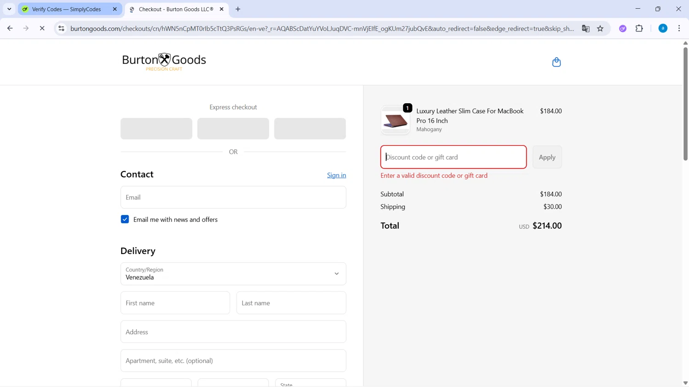The height and width of the screenshot is (387, 689).
Task: Click the Last name field
Action: coord(291,303)
